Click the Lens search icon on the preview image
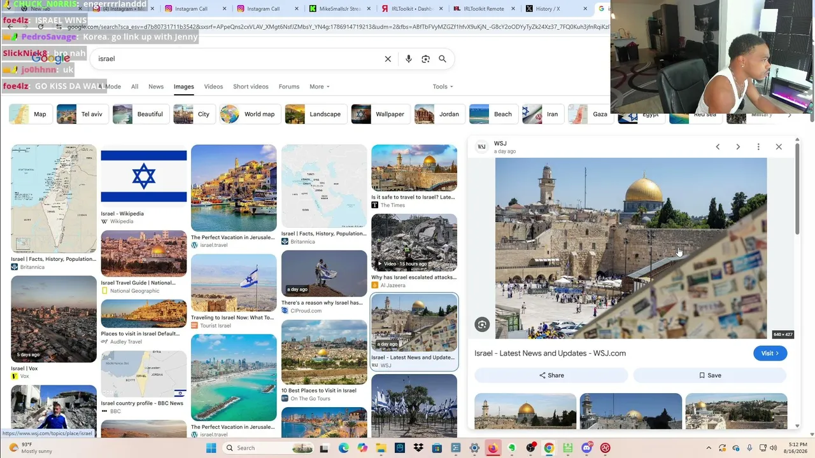815x458 pixels. [x=482, y=325]
